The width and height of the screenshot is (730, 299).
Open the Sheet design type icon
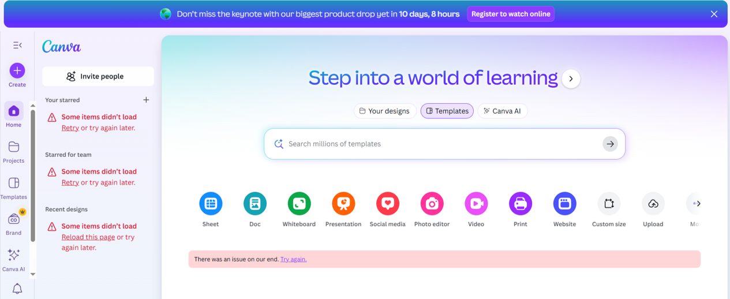211,204
